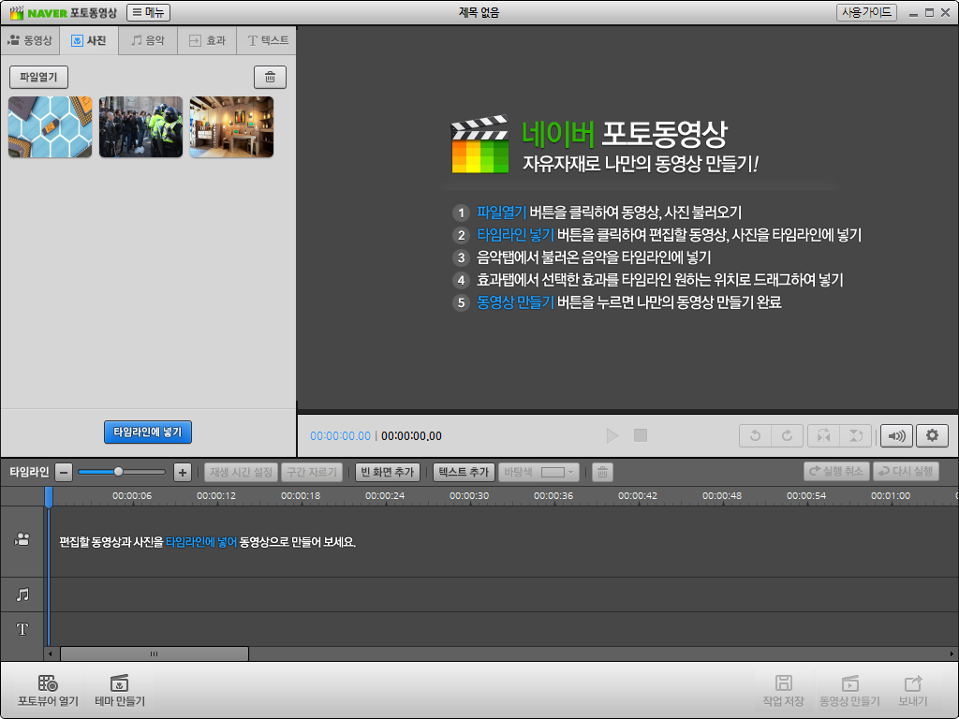Click 동영상 만들기 create video icon
959x719 pixels.
(849, 690)
